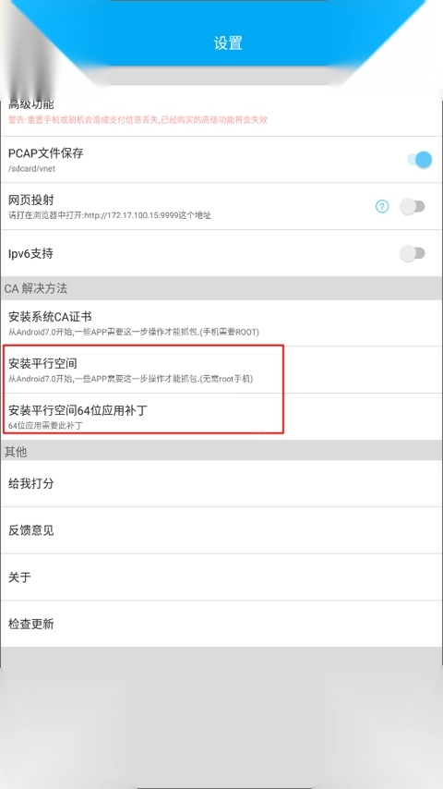Tap the 网页投射 row title
443x789 pixels.
click(x=30, y=200)
